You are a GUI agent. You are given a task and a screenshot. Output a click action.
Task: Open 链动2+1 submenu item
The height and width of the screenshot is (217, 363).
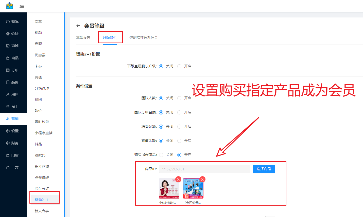41,200
